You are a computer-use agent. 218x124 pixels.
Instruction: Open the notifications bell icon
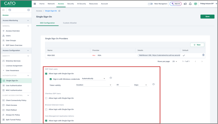(x=190, y=4)
